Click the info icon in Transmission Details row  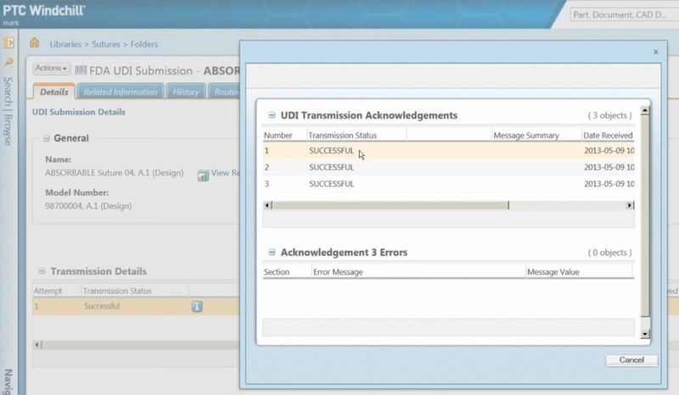click(x=197, y=307)
